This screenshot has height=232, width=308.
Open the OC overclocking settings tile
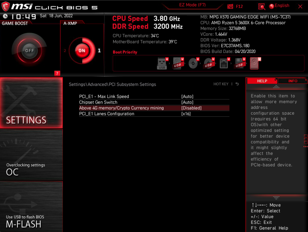point(31,155)
